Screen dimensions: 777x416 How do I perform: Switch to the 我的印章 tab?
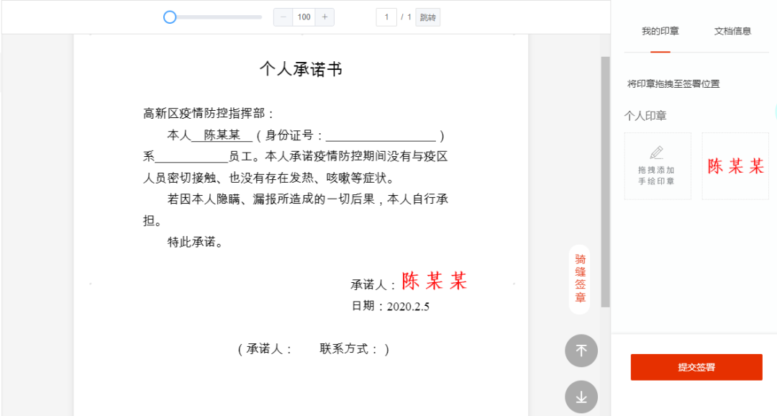660,31
